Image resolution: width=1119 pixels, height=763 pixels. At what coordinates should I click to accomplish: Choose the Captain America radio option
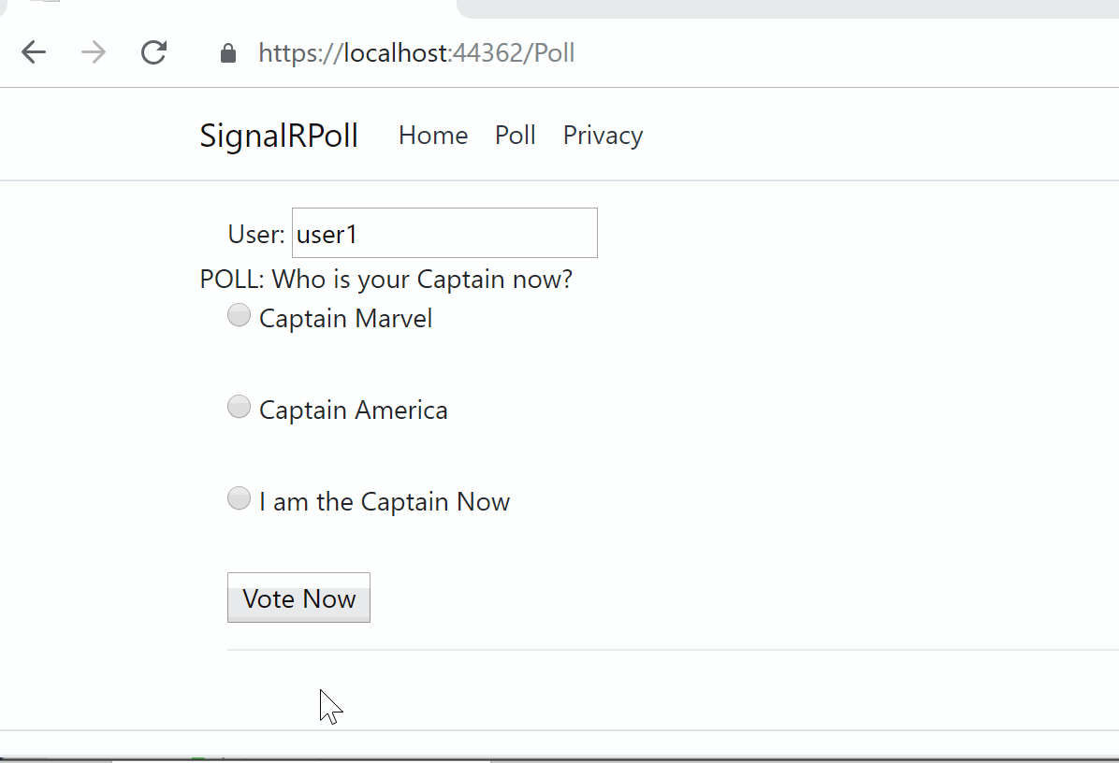coord(240,407)
